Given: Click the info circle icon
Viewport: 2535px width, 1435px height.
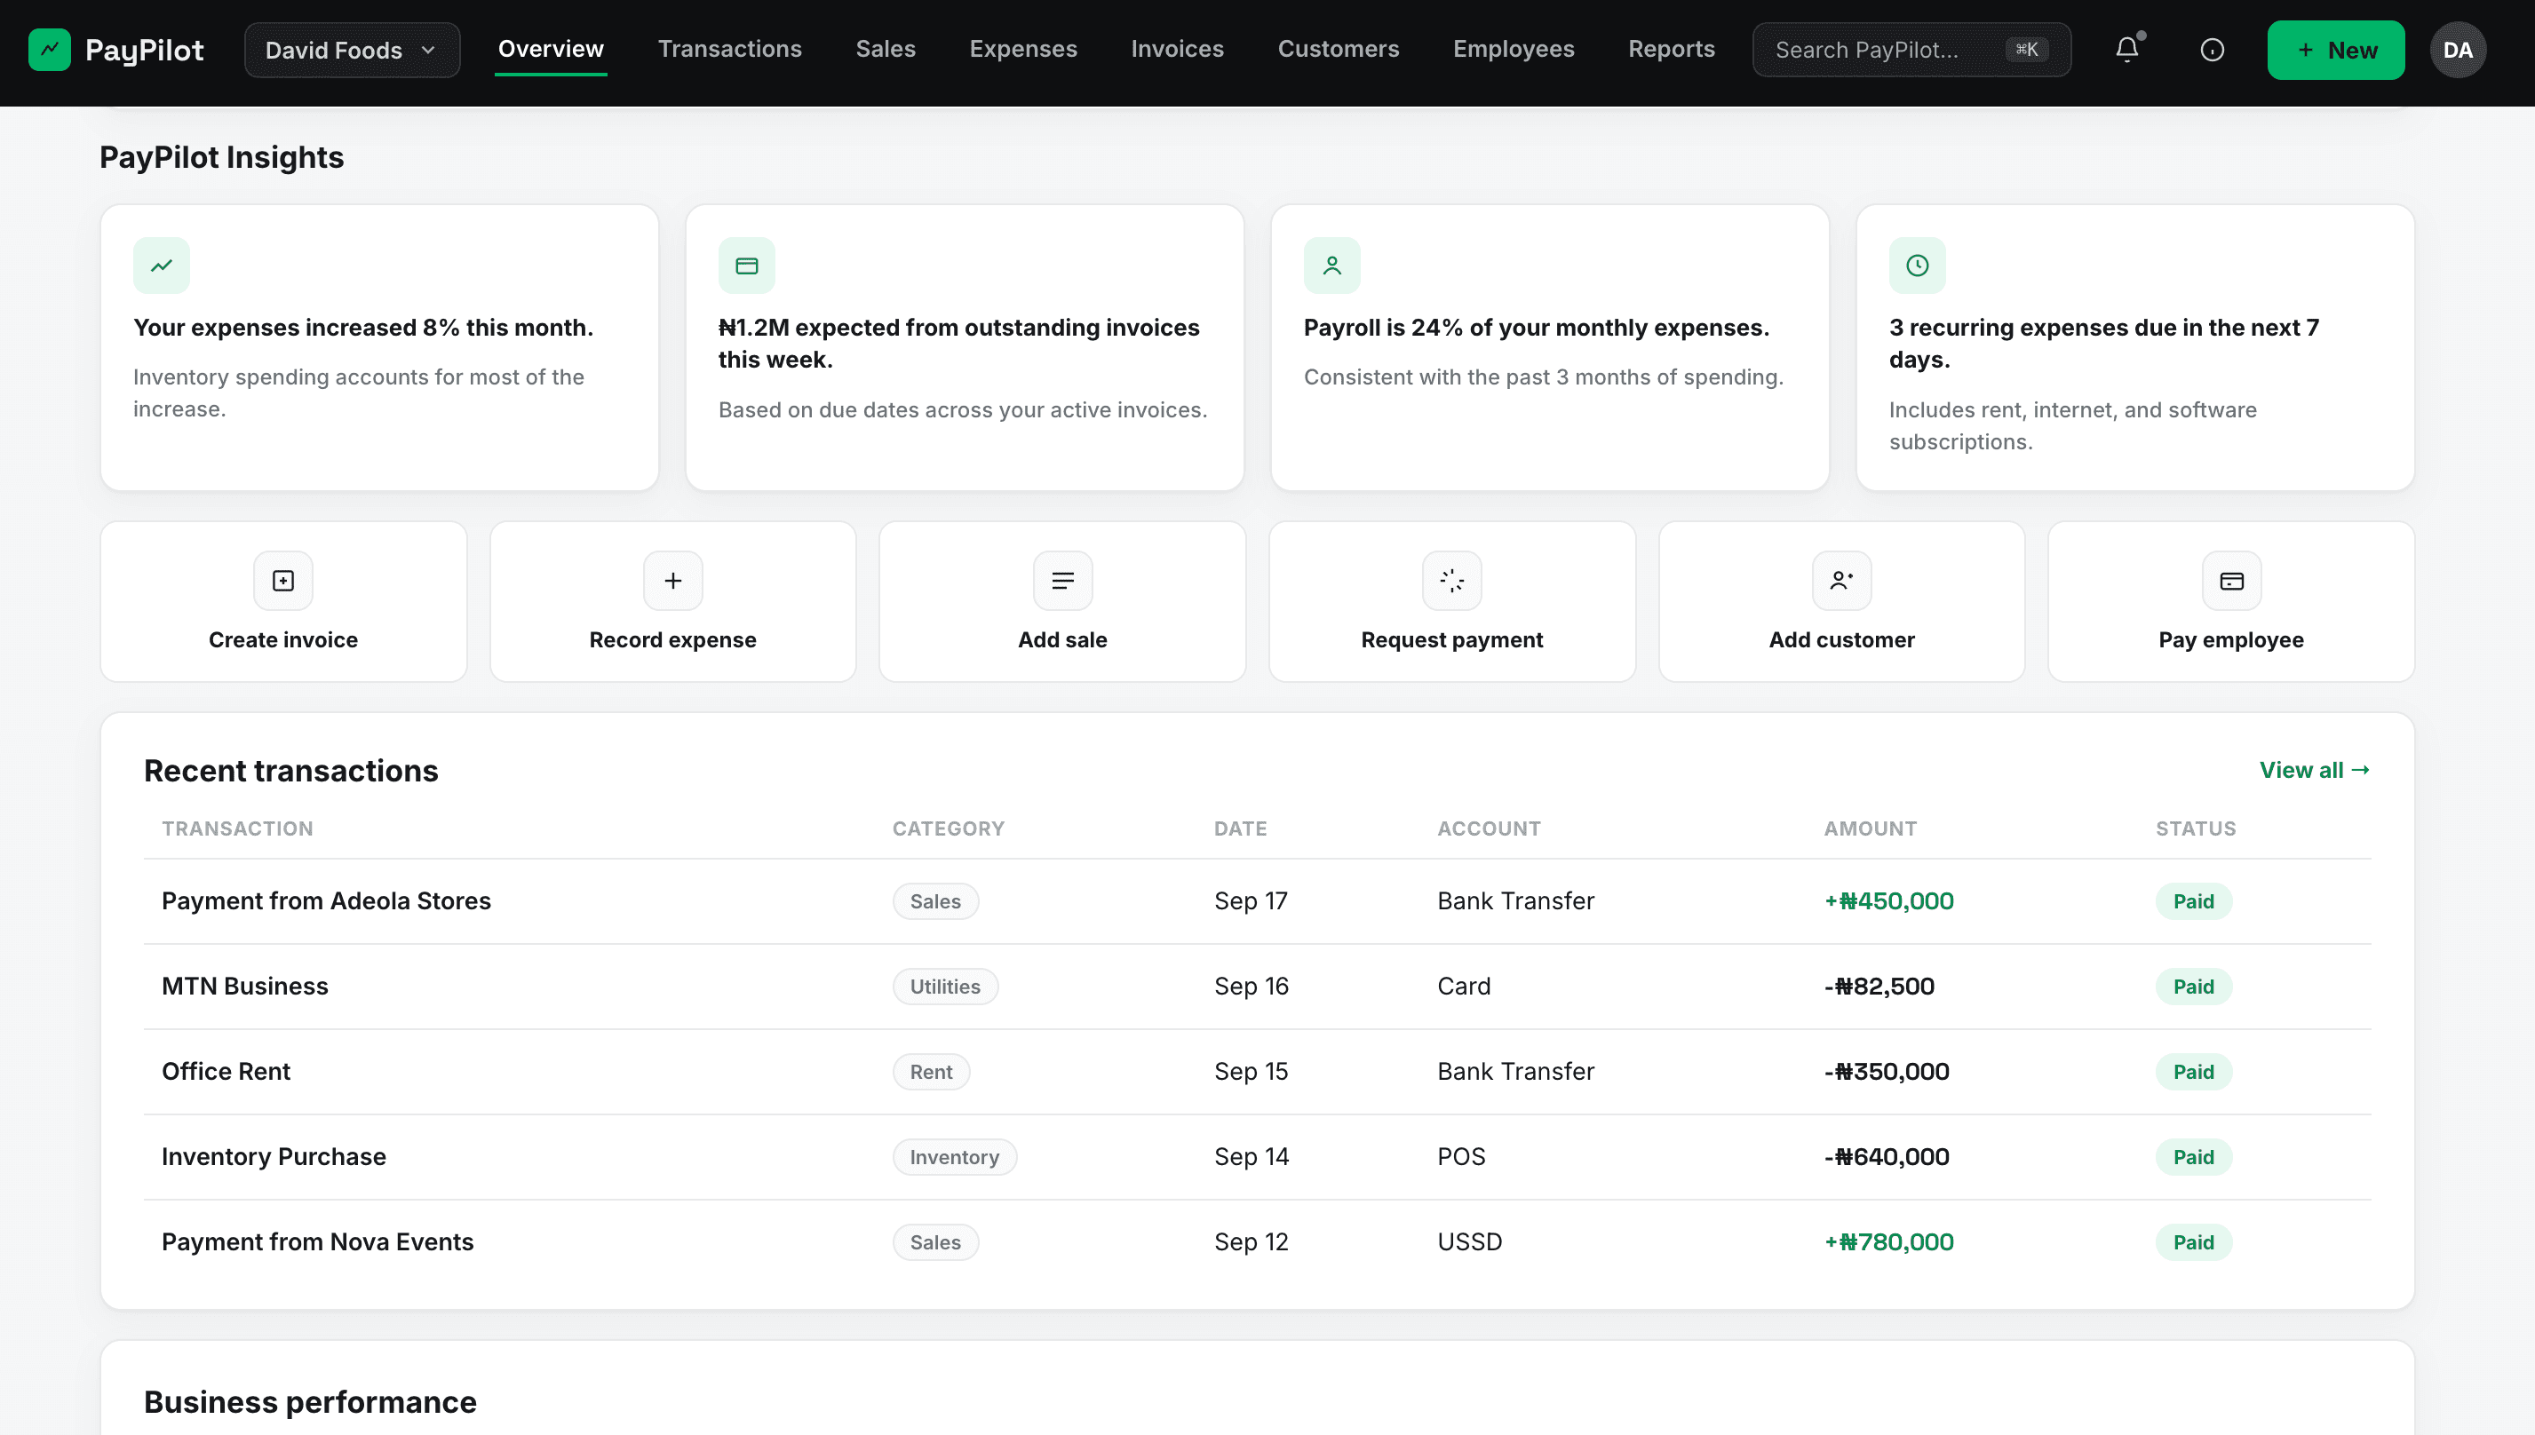Looking at the screenshot, I should click(x=2212, y=49).
